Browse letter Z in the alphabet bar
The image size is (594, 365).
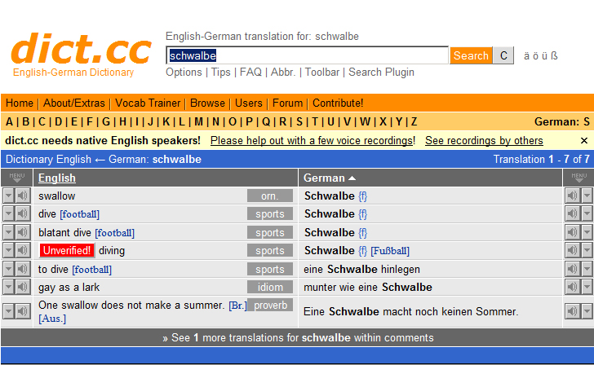(x=414, y=121)
